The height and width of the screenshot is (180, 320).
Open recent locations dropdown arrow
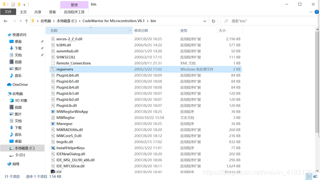tap(20, 21)
